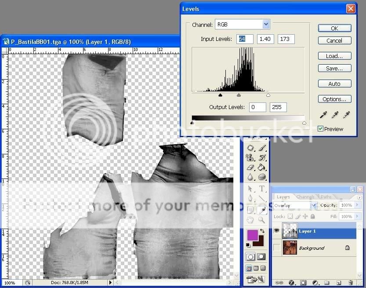This screenshot has height=288, width=366.
Task: Show the Background layer visibility box
Action: (x=277, y=248)
